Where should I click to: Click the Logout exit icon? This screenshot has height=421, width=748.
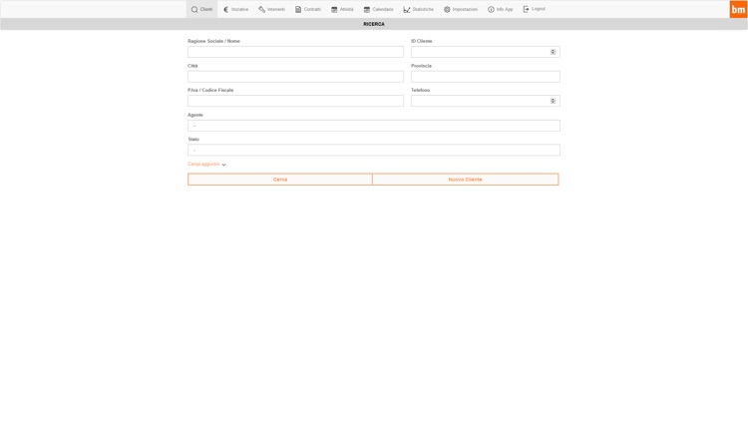coord(527,9)
